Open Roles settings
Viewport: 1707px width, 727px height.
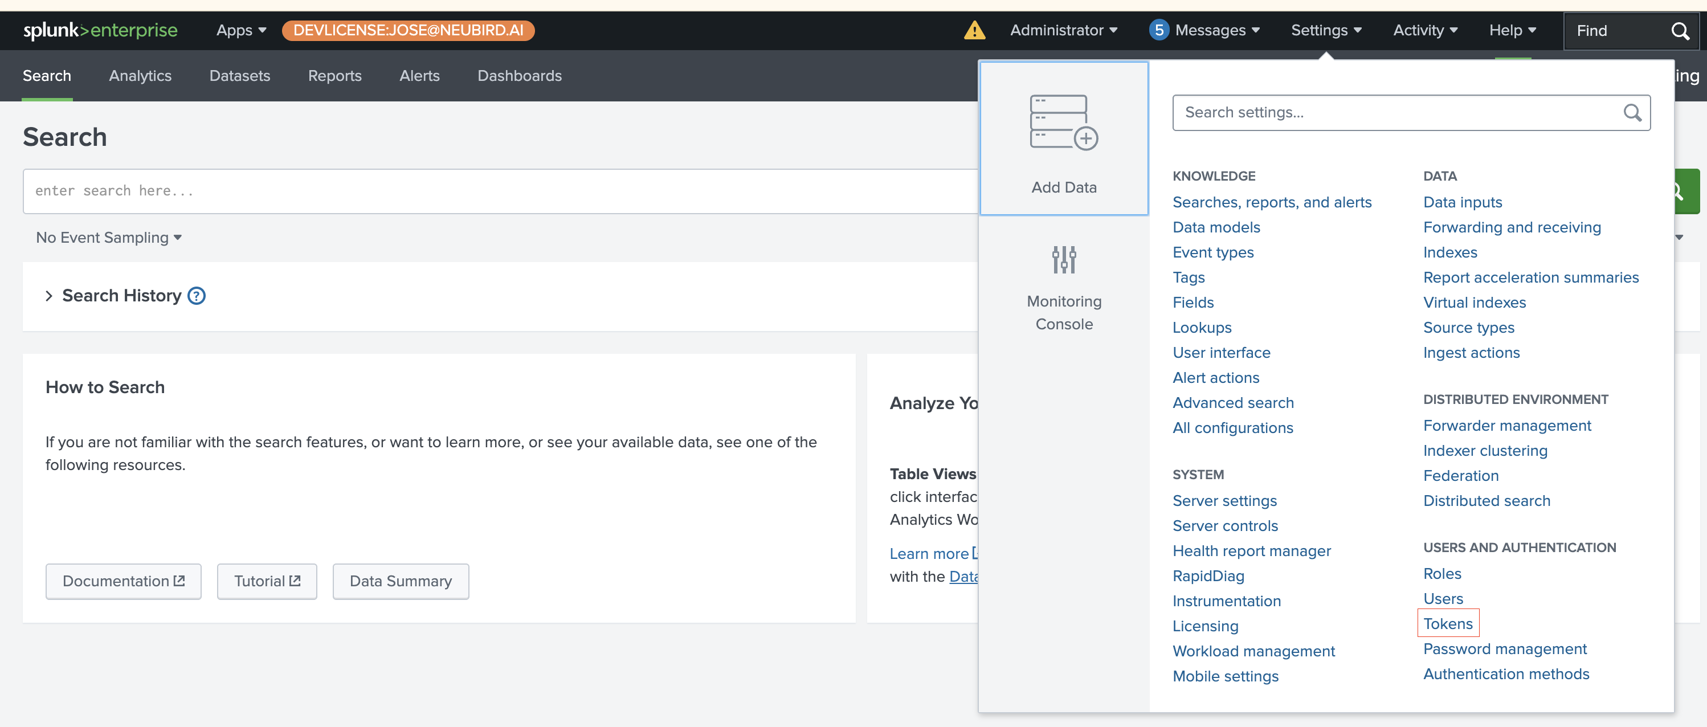(x=1442, y=574)
